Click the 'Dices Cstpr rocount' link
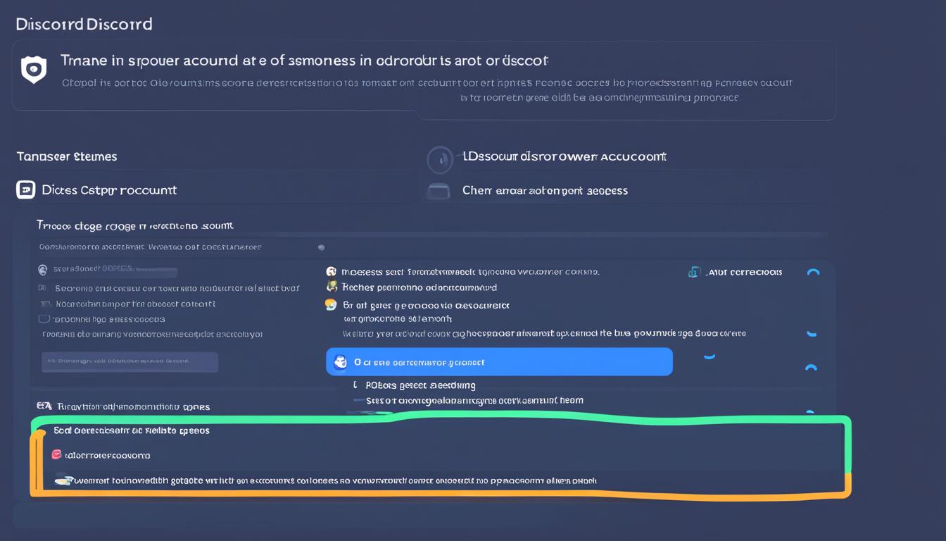This screenshot has width=946, height=541. point(109,189)
